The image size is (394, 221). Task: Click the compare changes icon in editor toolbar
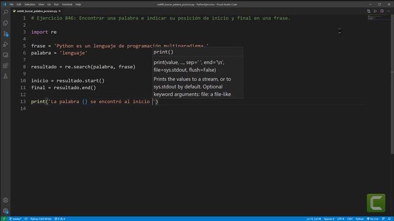[369, 11]
